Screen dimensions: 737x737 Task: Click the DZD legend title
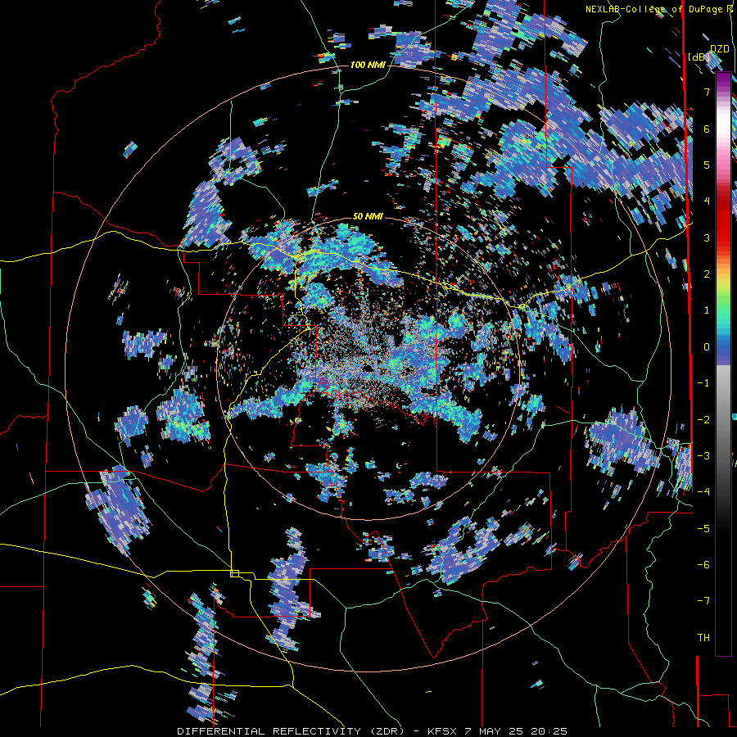[720, 49]
